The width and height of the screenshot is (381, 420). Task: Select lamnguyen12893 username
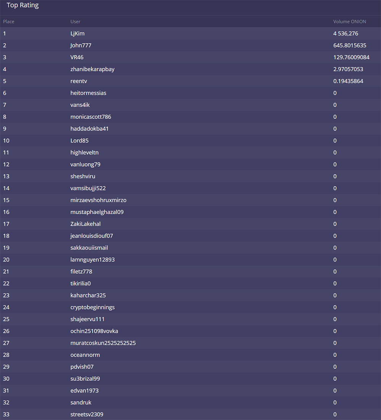point(92,260)
